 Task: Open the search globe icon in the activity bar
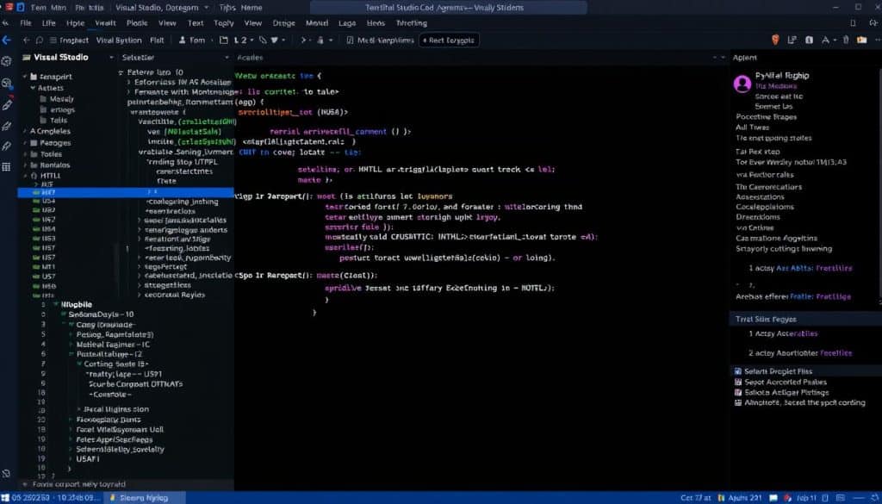pyautogui.click(x=7, y=84)
